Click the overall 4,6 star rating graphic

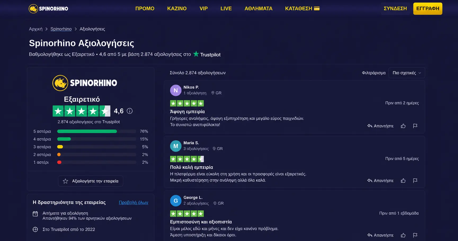81,111
